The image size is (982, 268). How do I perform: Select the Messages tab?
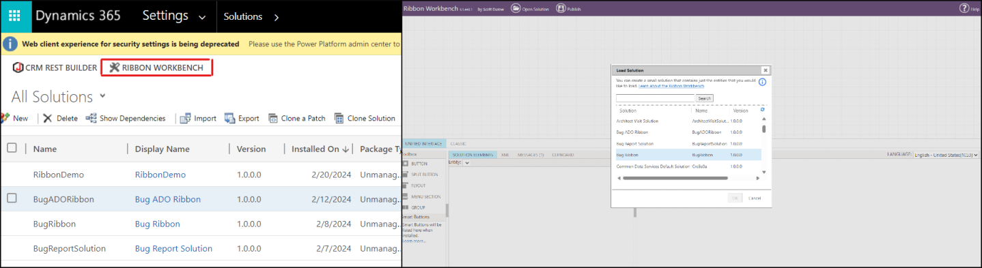(x=531, y=155)
